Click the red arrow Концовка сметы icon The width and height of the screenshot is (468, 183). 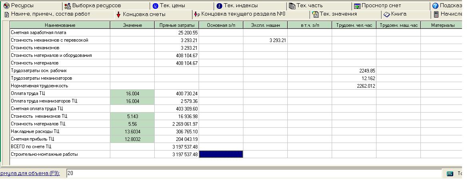118,15
